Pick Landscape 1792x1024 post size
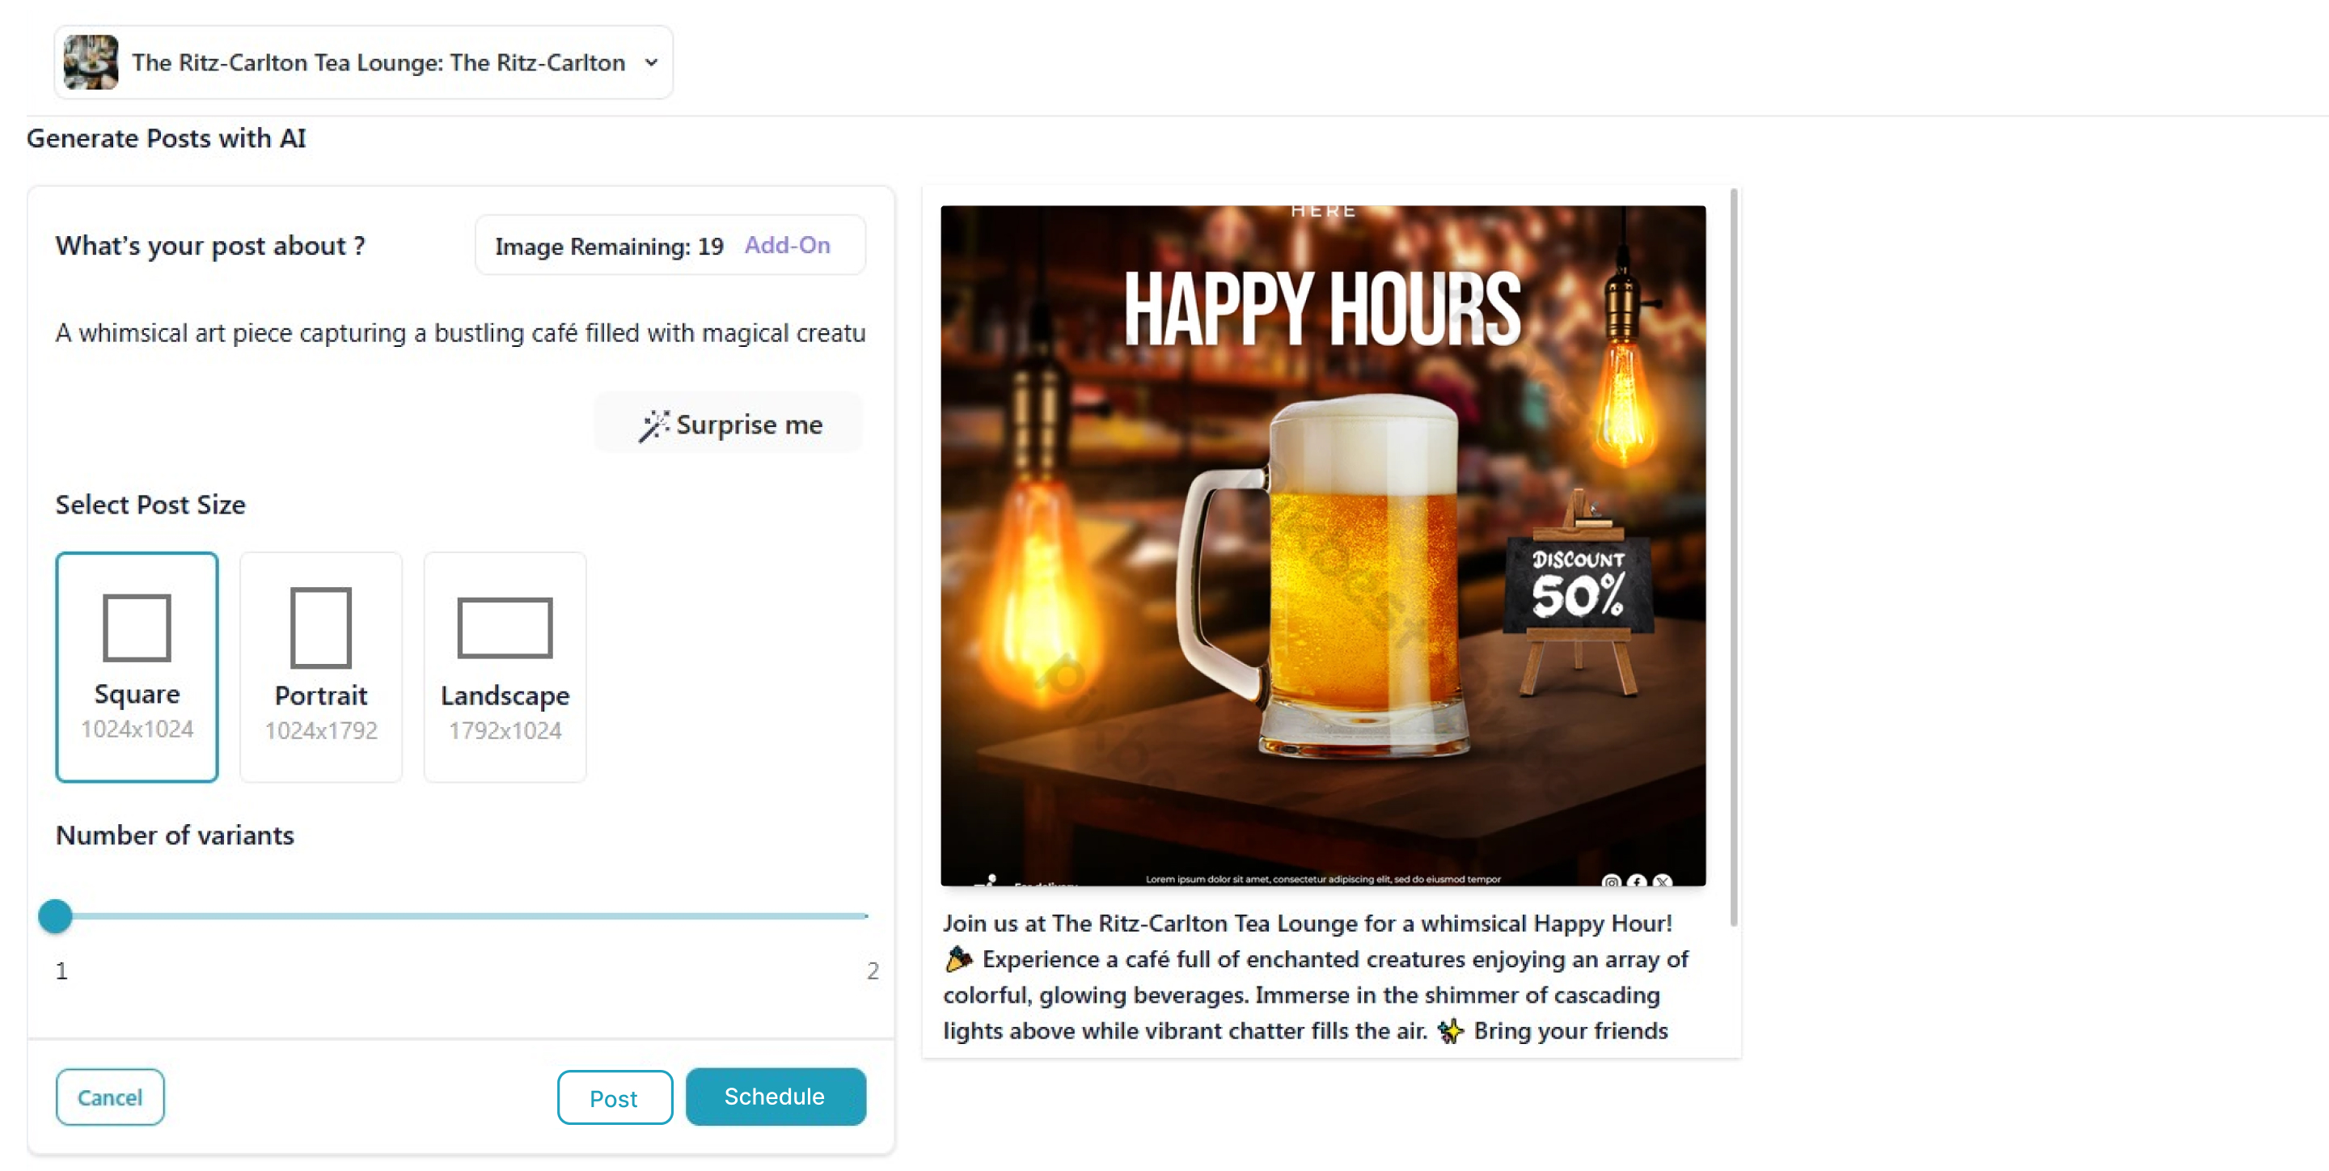 [505, 667]
